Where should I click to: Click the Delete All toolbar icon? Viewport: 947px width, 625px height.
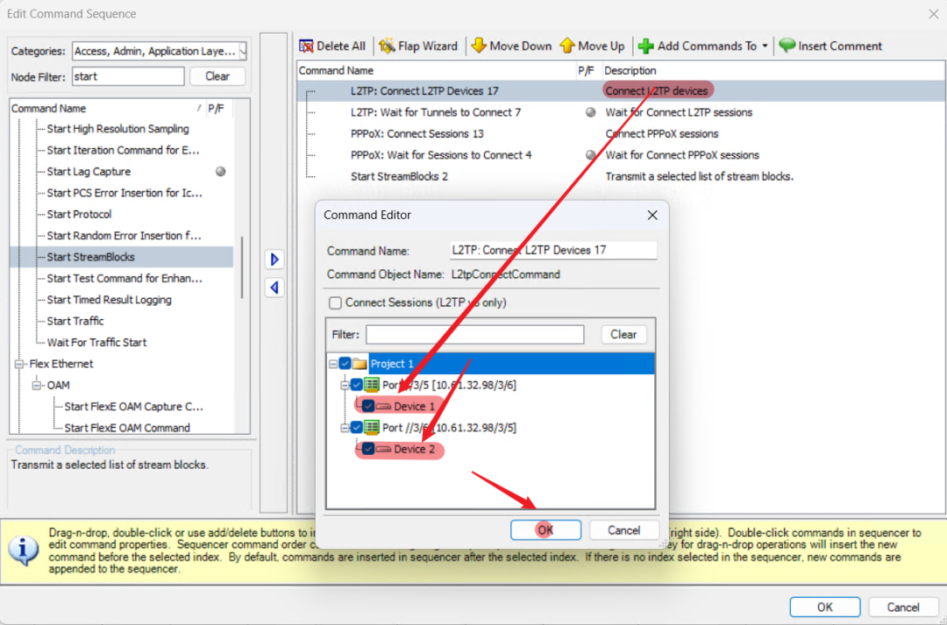point(307,46)
